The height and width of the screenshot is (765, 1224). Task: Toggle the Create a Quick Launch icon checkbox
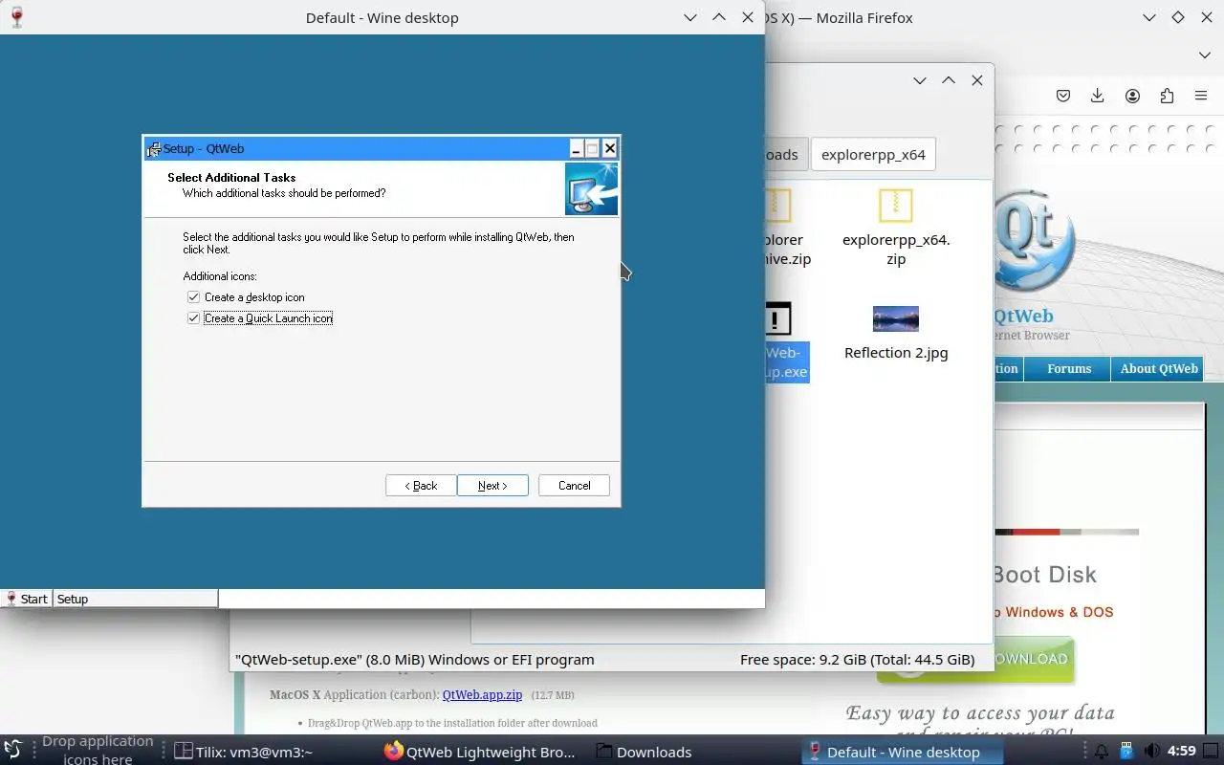pos(194,318)
